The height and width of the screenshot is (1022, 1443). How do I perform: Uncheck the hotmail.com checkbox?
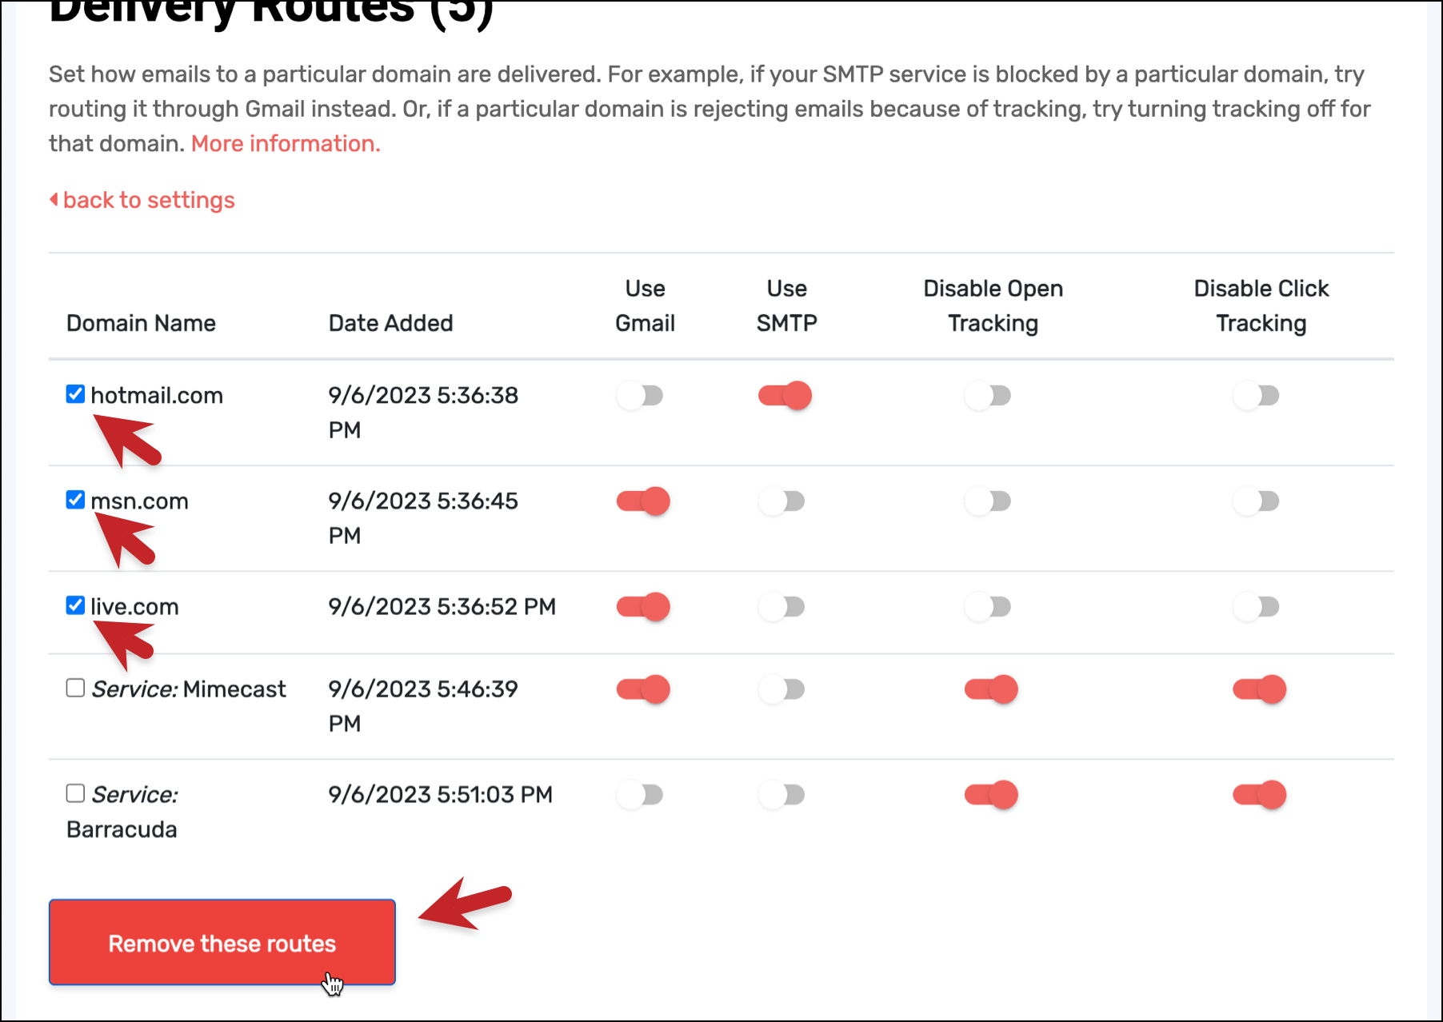click(75, 394)
